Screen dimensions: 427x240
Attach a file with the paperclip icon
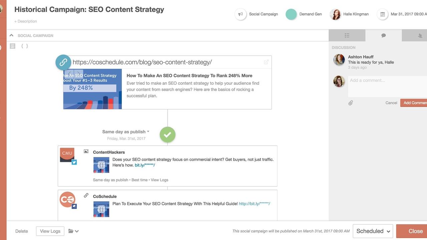pyautogui.click(x=351, y=103)
